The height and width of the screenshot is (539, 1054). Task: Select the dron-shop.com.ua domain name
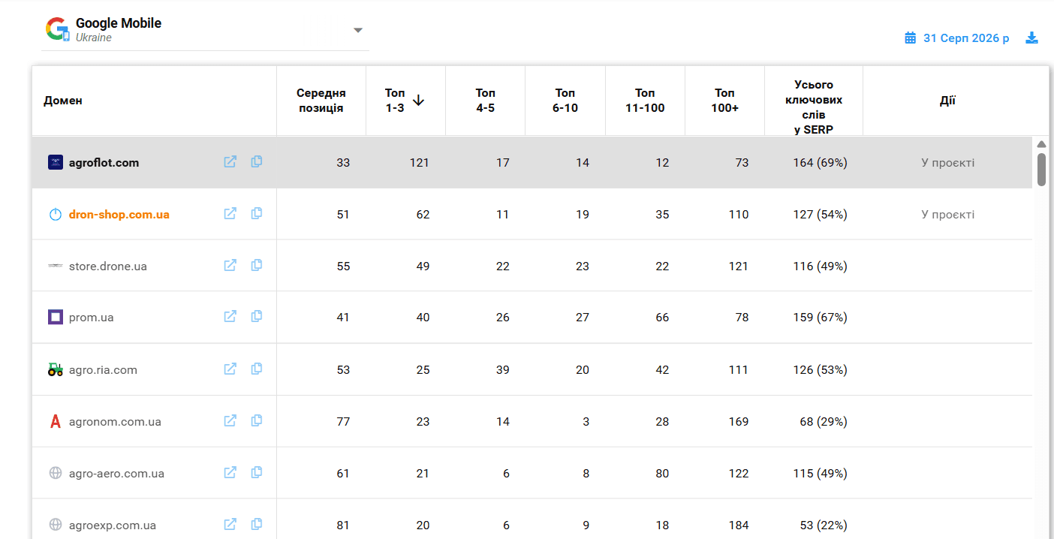(119, 214)
